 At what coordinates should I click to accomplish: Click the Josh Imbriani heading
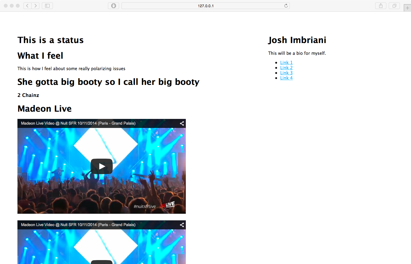pyautogui.click(x=297, y=40)
